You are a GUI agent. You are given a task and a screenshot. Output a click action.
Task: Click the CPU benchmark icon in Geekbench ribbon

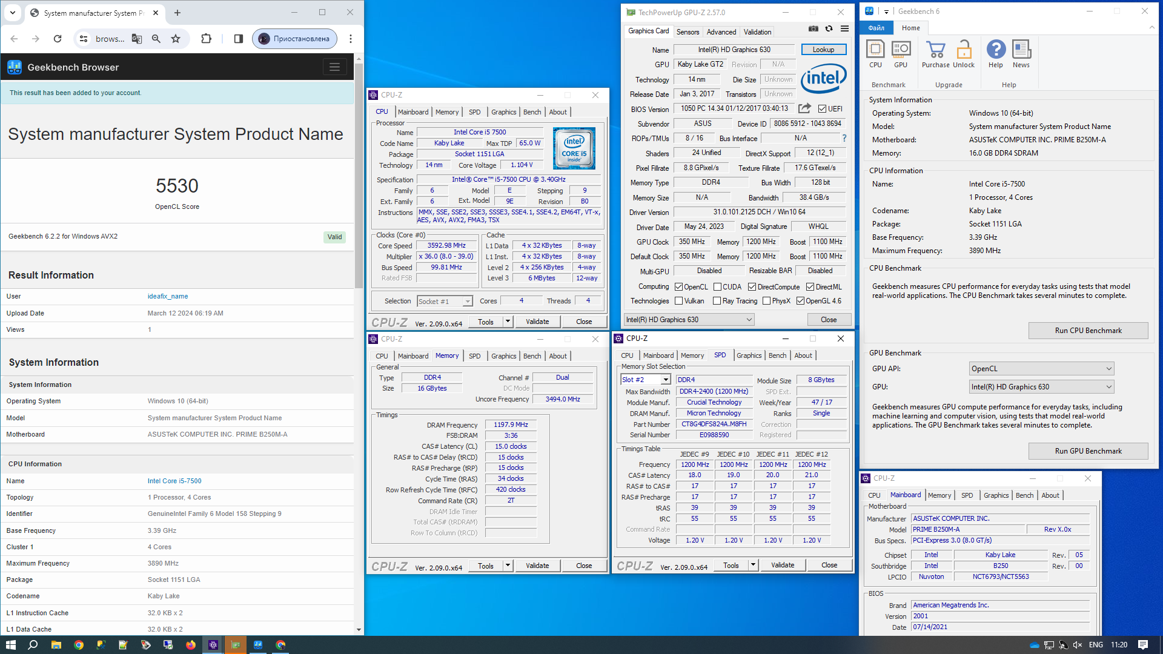tap(875, 54)
